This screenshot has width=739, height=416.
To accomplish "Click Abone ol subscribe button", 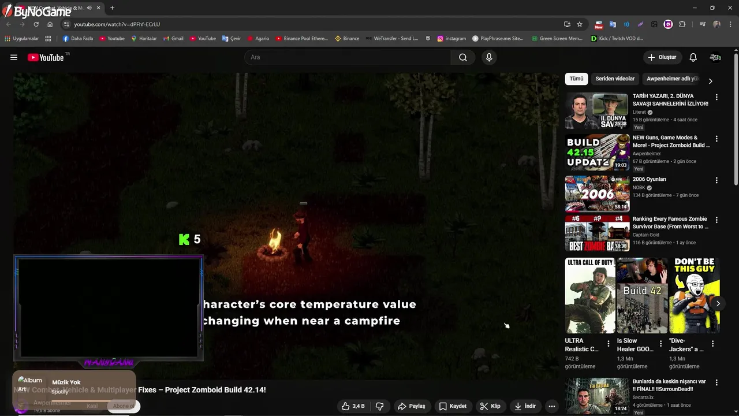I will click(x=124, y=406).
